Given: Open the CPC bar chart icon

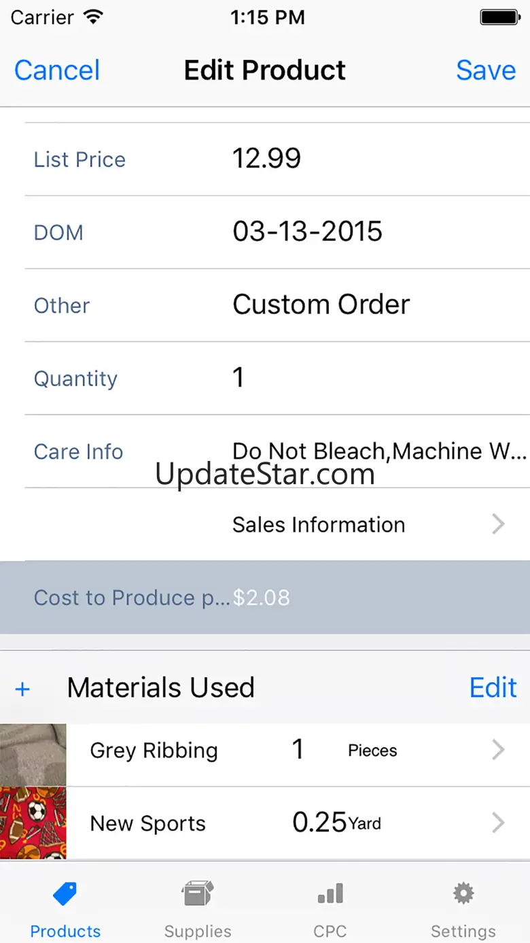Looking at the screenshot, I should click(x=330, y=893).
